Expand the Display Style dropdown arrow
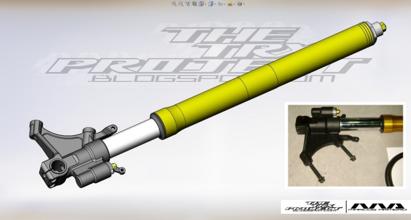This screenshot has height=220, width=411. click(215, 4)
